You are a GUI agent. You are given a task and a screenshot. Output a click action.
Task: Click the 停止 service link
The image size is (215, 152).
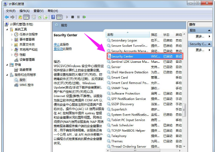[57, 44]
